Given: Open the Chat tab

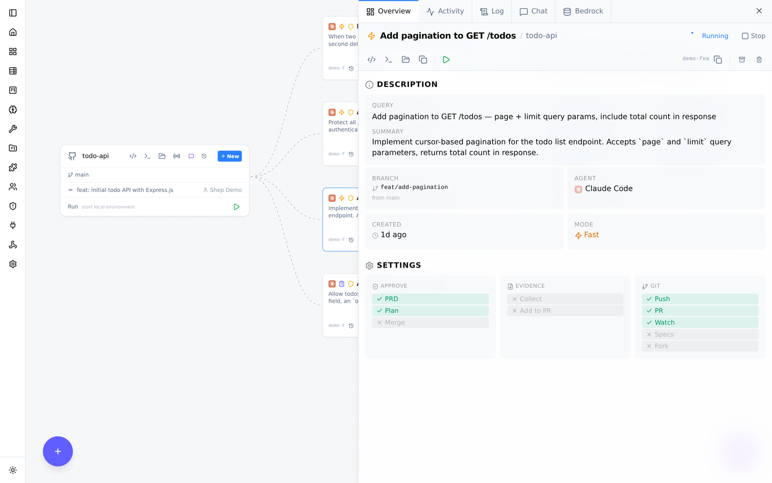Looking at the screenshot, I should [534, 11].
